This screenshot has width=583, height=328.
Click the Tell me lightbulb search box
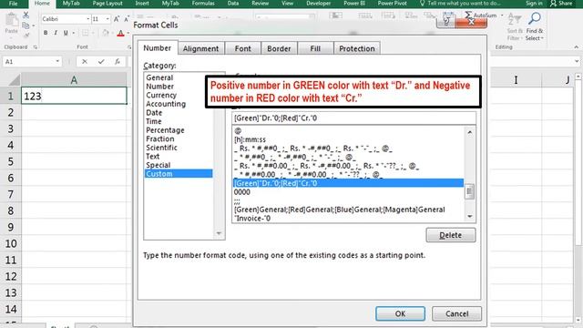459,4
